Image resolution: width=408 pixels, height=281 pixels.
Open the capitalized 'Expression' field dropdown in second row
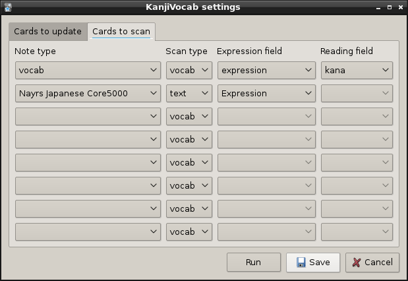coord(267,94)
